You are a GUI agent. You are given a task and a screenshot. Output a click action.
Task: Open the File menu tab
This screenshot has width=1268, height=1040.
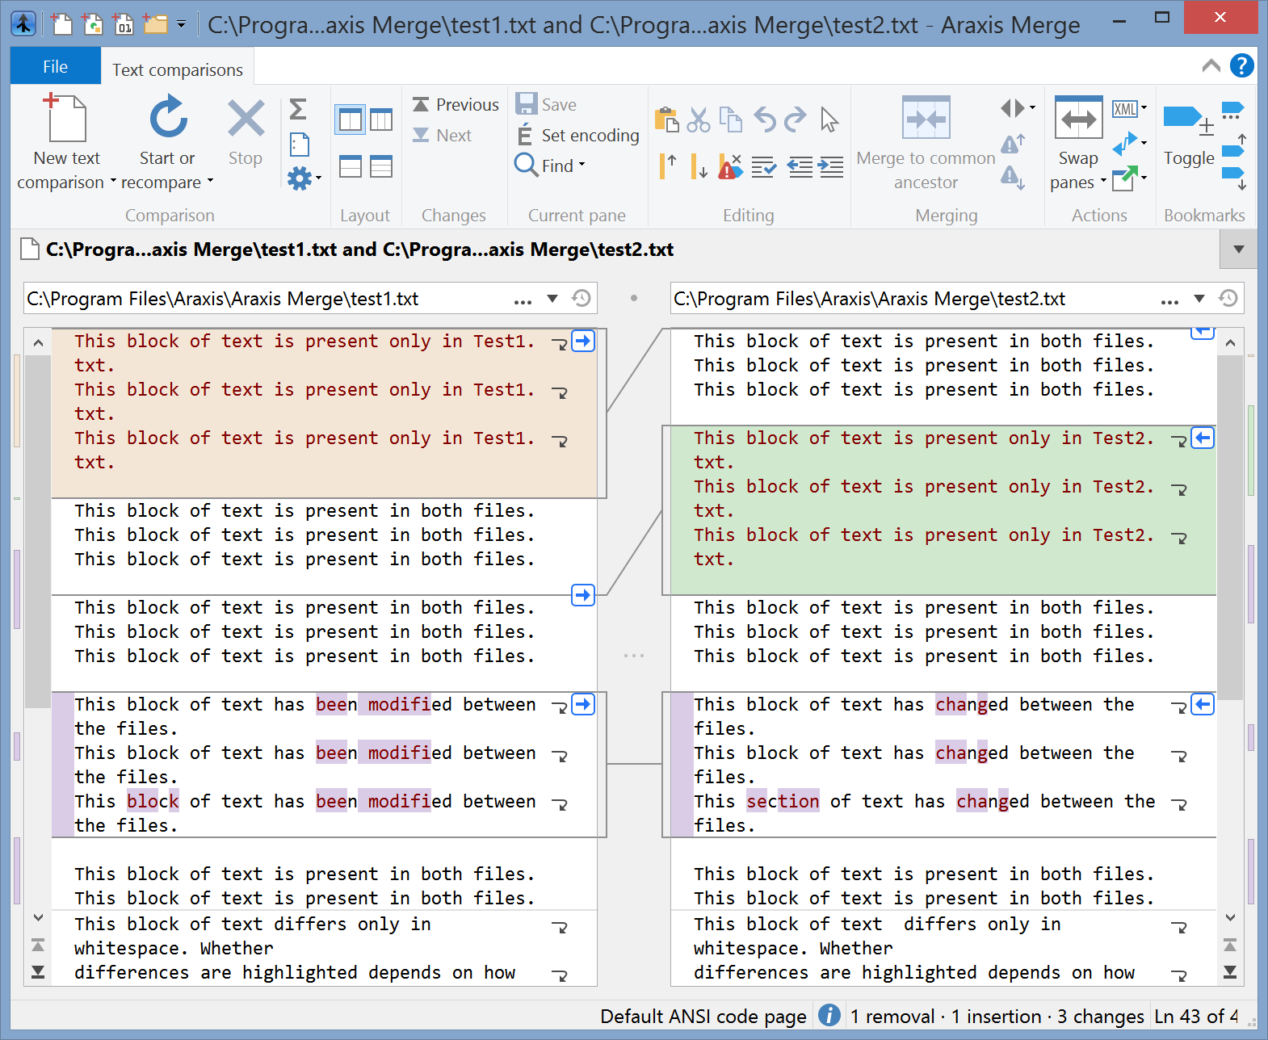pyautogui.click(x=56, y=66)
